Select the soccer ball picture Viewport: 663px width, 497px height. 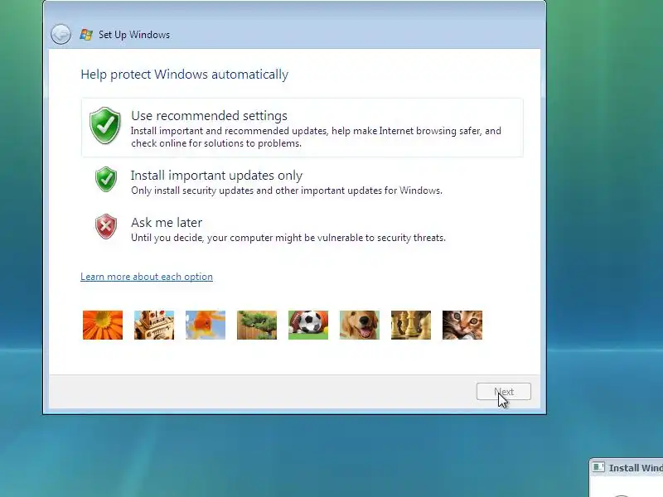click(x=308, y=325)
